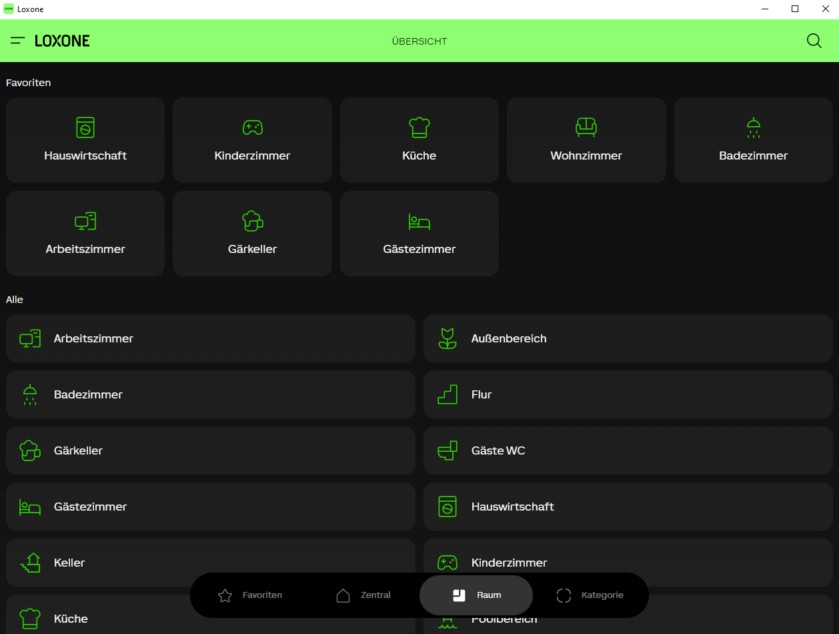Click the basement stairs icon beside Keller
The image size is (839, 634).
tap(30, 563)
